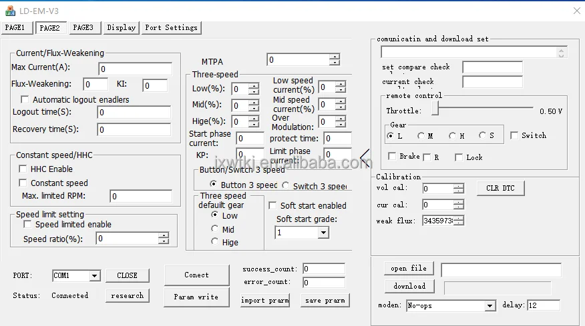Switch to the PAGE2 tab
The height and width of the screenshot is (326, 585).
pos(50,28)
